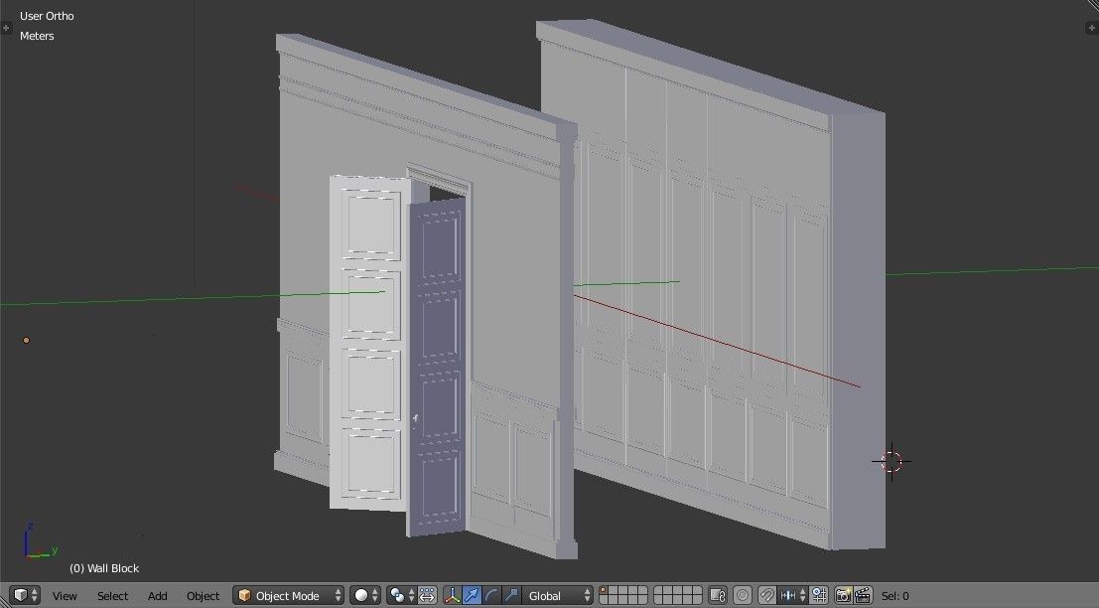
Task: Click the 'User Ortho' view label
Action: (x=47, y=16)
